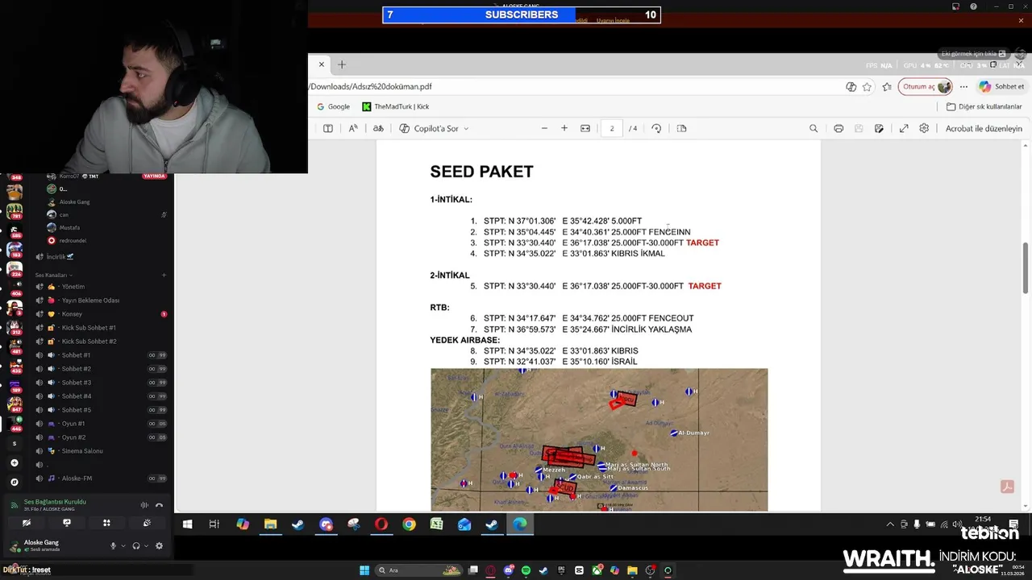
Task: Expand the Copilot'a Sor dropdown arrow
Action: coord(466,129)
